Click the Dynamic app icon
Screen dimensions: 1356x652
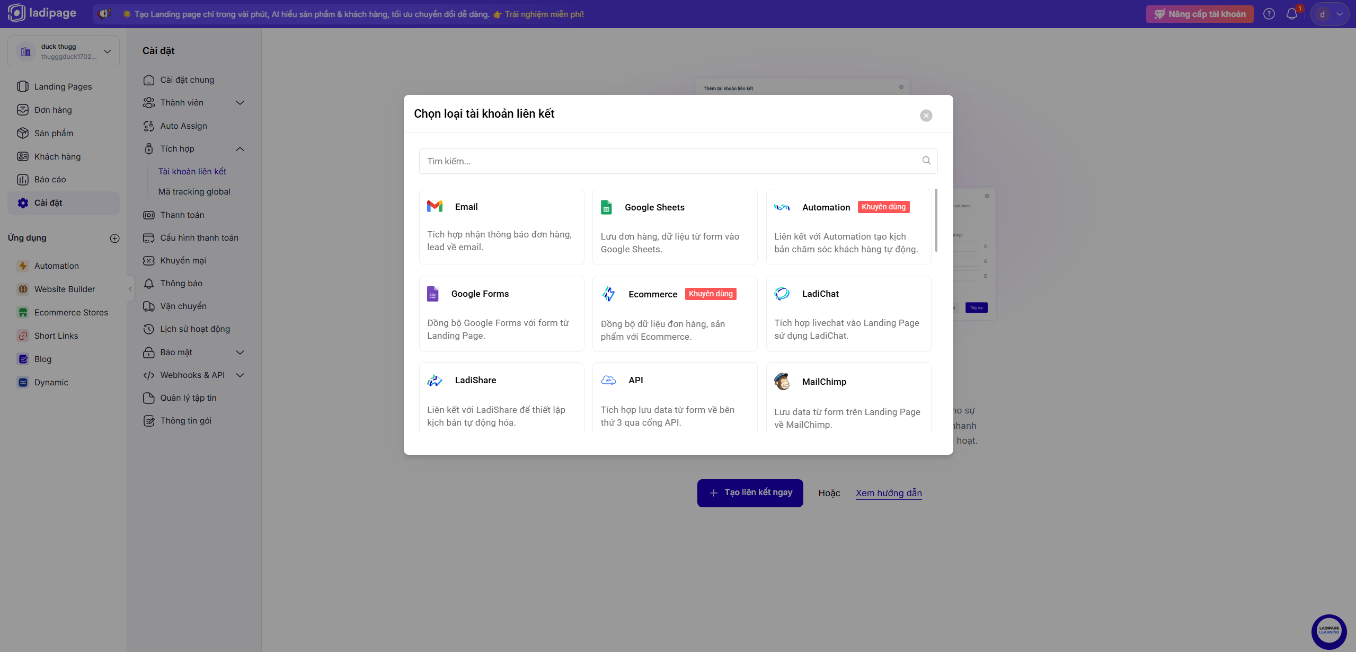pyautogui.click(x=23, y=382)
